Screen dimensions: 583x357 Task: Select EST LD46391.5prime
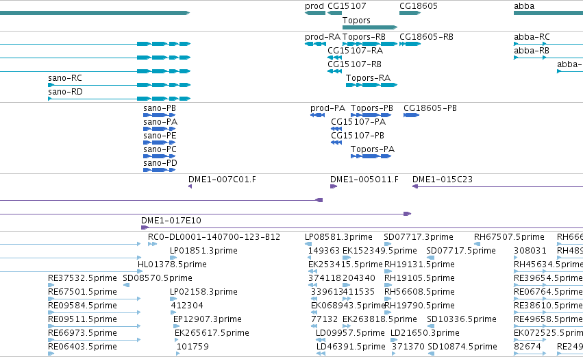(321, 354)
